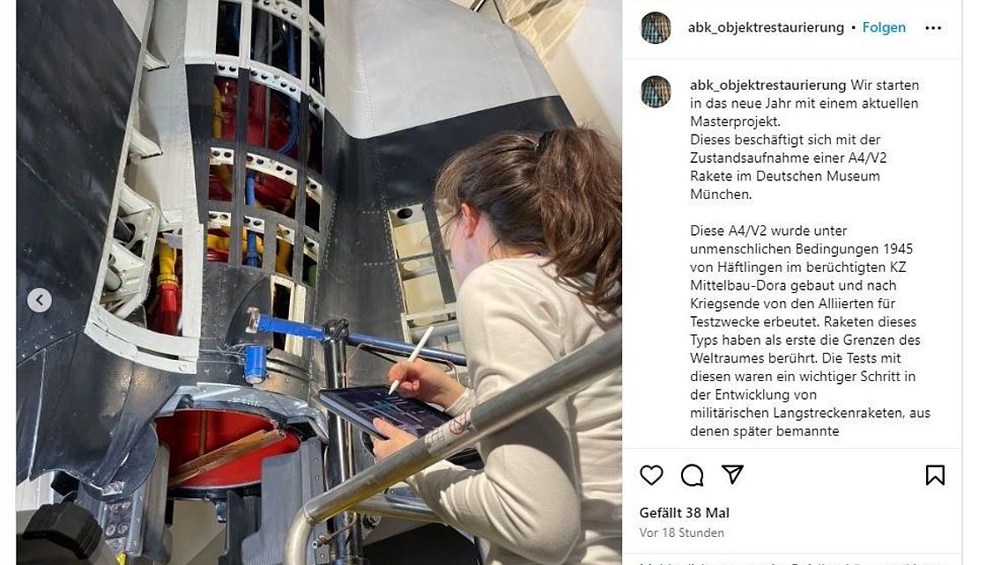
Task: Click the abk_objektrestaurierung header profile picture
Action: [656, 27]
